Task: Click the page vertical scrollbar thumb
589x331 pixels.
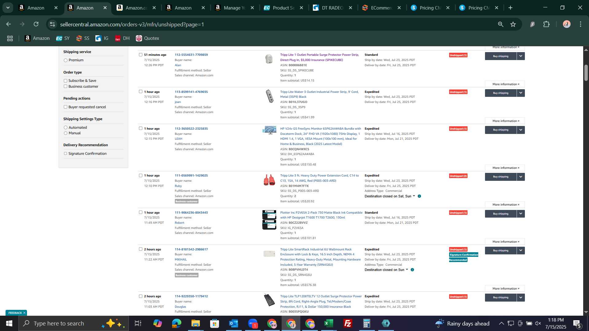Action: click(x=586, y=73)
